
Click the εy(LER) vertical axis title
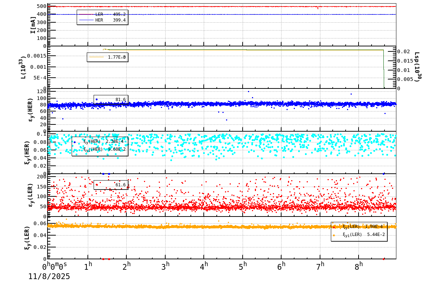[31, 195]
